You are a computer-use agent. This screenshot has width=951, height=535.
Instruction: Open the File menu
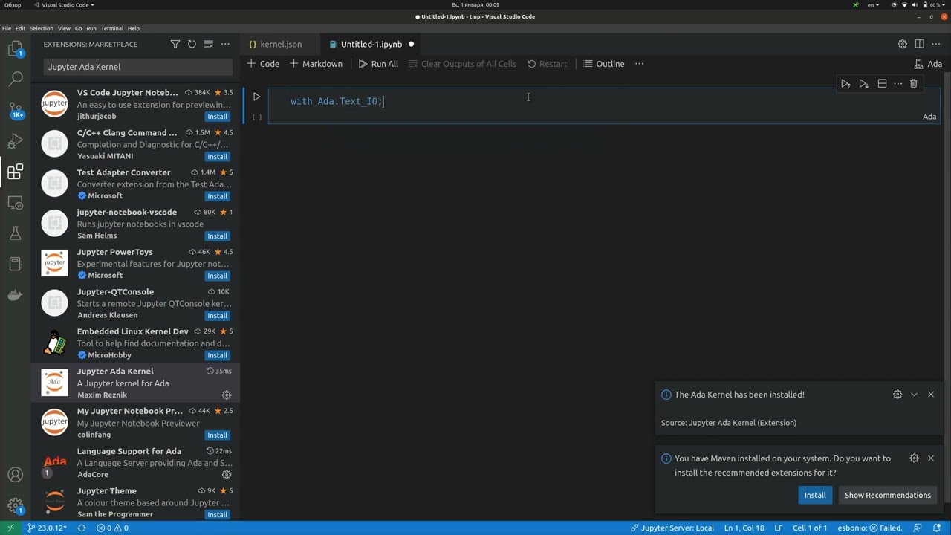tap(7, 28)
